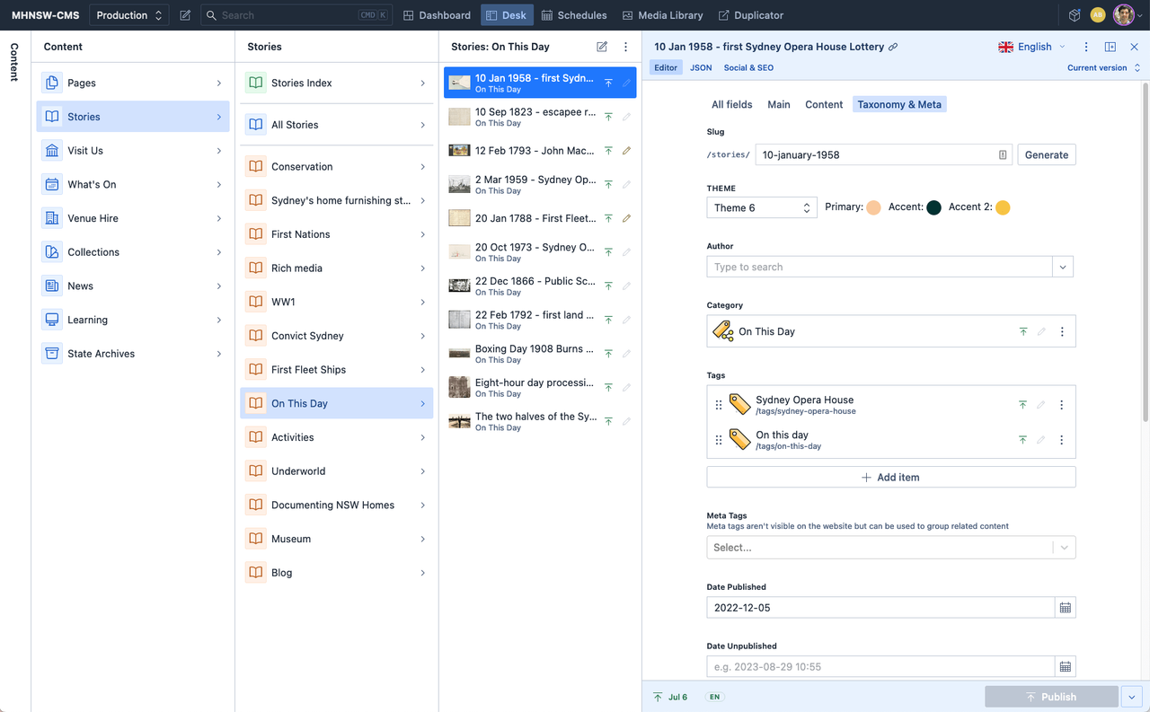Viewport: 1150px width, 712px height.
Task: Click the Add item button under Tags
Action: pyautogui.click(x=891, y=477)
